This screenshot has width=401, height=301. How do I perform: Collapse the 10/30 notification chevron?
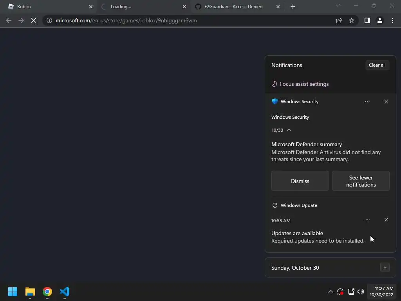tap(289, 130)
